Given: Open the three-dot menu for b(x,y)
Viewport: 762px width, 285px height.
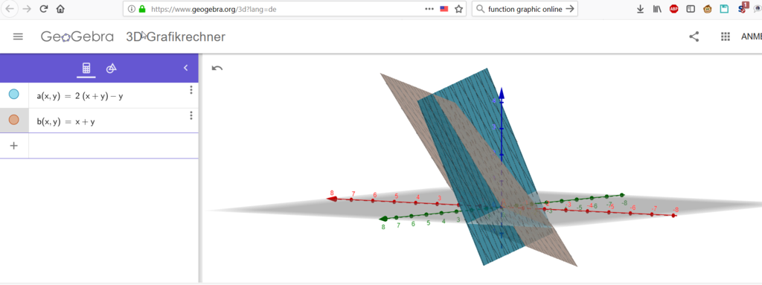Looking at the screenshot, I should click(191, 115).
